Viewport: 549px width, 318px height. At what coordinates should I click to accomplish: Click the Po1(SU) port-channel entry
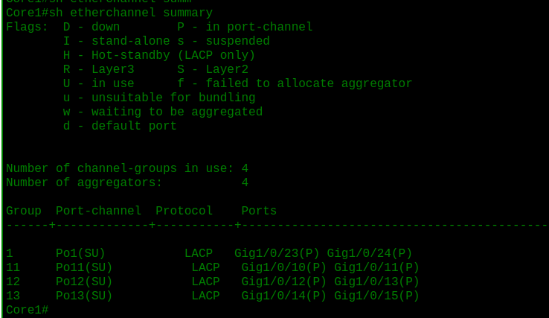coord(80,253)
